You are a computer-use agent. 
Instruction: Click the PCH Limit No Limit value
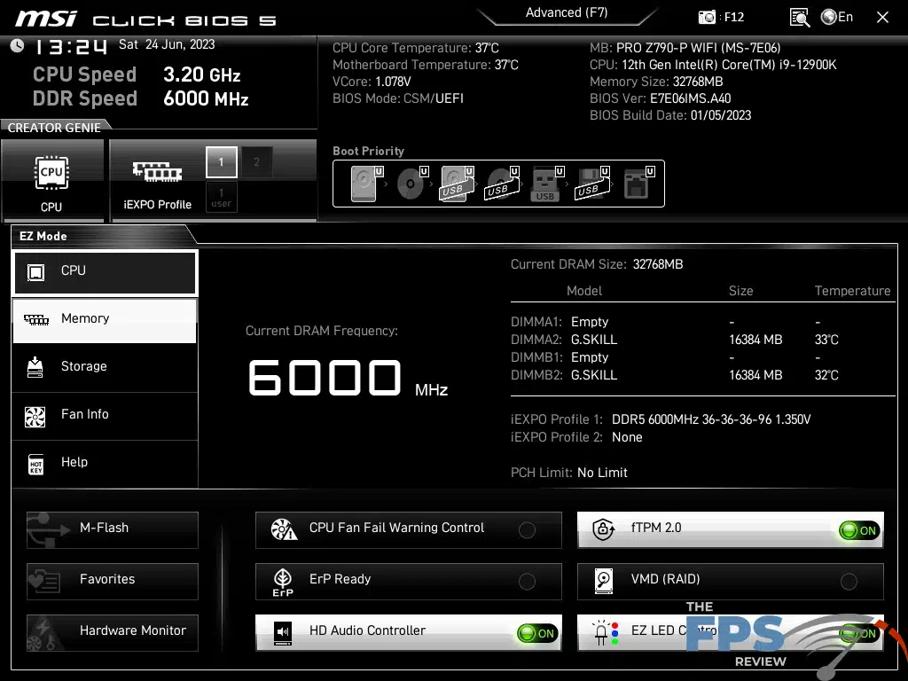pos(602,474)
